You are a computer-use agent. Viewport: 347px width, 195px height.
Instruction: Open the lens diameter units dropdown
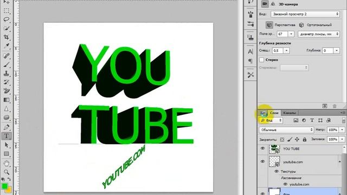(319, 34)
